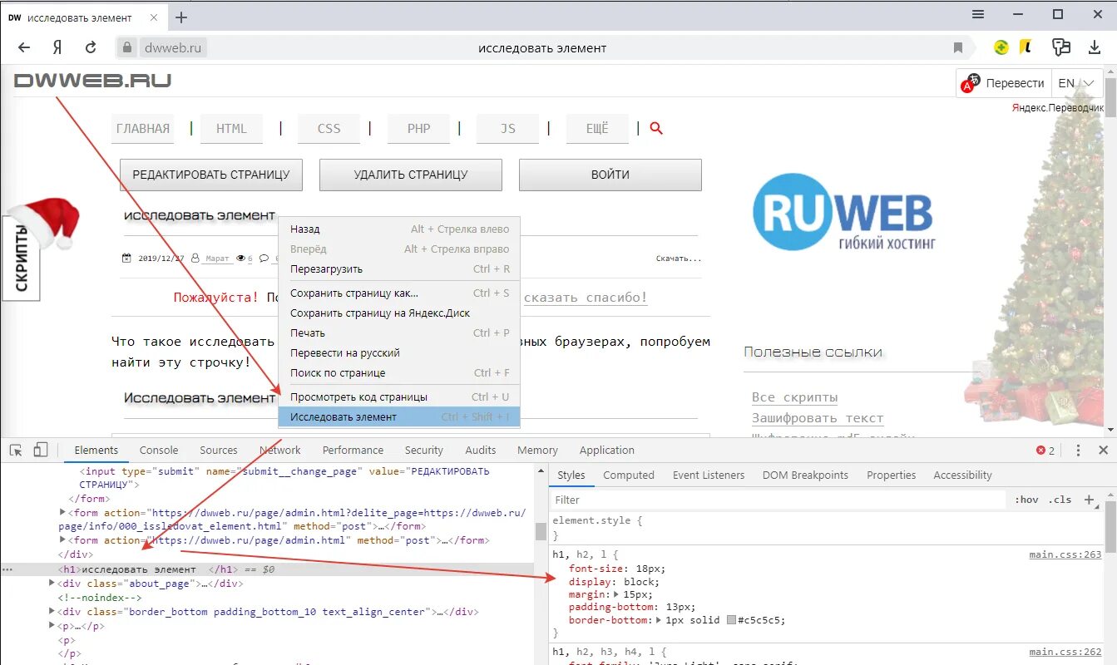Expand the EN language dropdown
This screenshot has width=1117, height=665.
1077,83
